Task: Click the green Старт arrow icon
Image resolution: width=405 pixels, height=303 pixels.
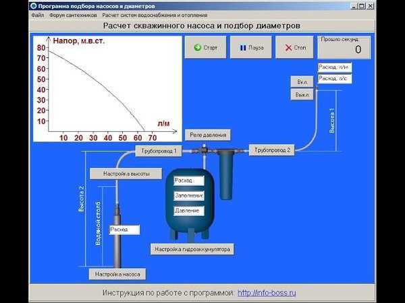Action: [x=198, y=47]
